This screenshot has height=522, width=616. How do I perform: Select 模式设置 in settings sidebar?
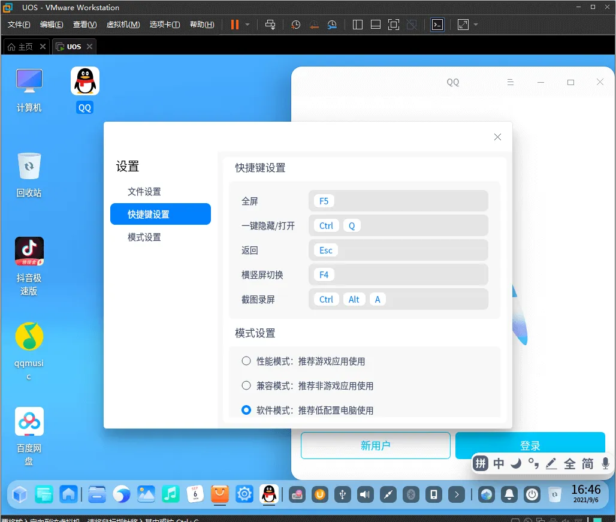144,237
